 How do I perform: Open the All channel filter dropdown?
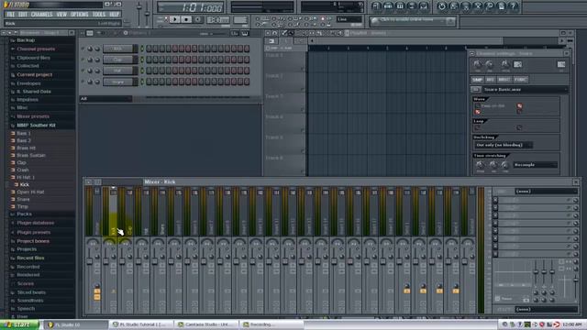[x=105, y=99]
